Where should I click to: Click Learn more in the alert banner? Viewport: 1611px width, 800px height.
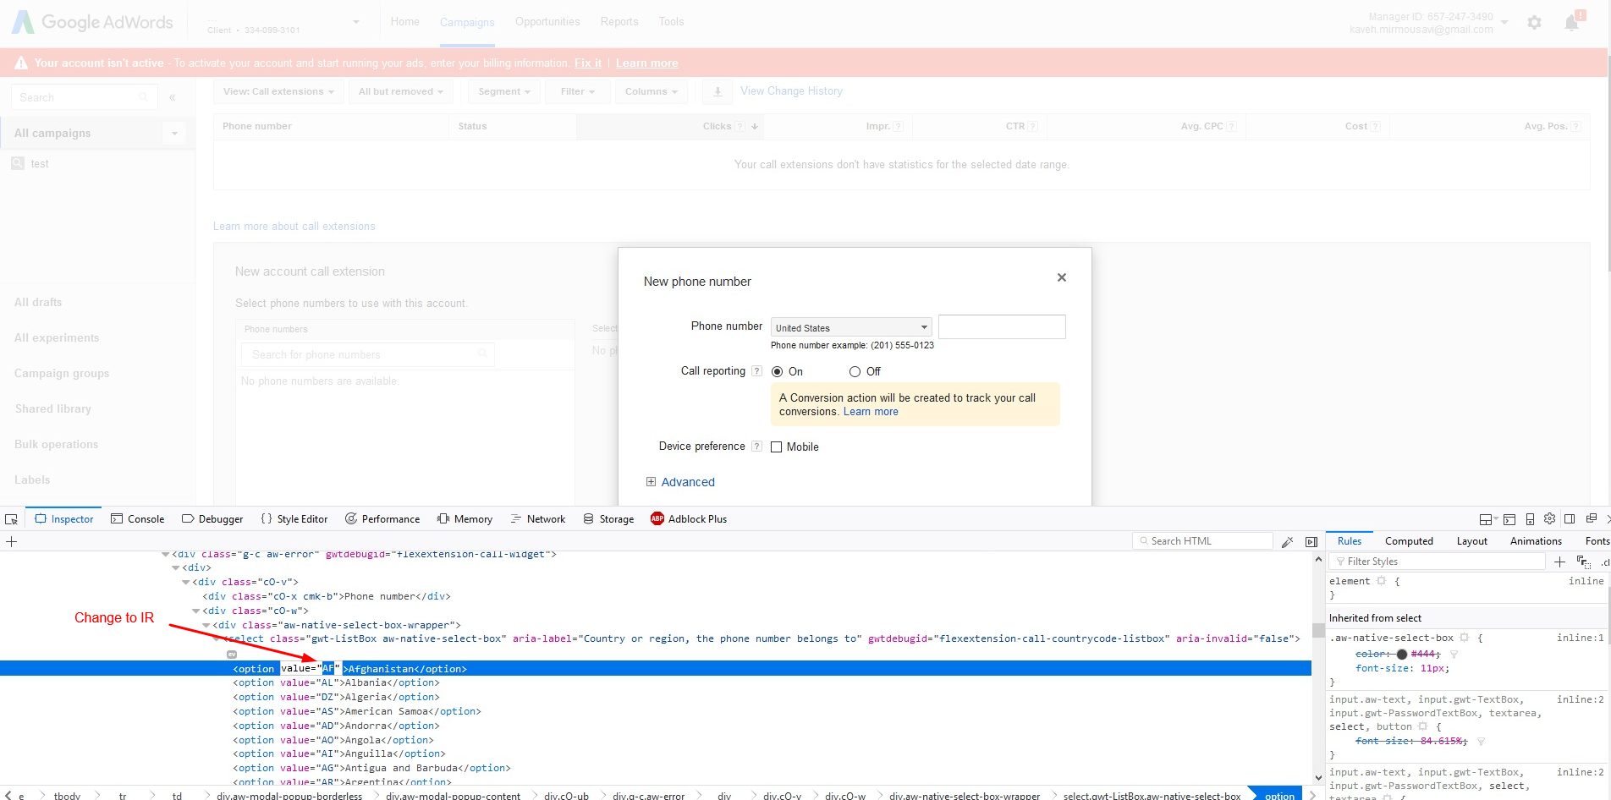pos(646,63)
